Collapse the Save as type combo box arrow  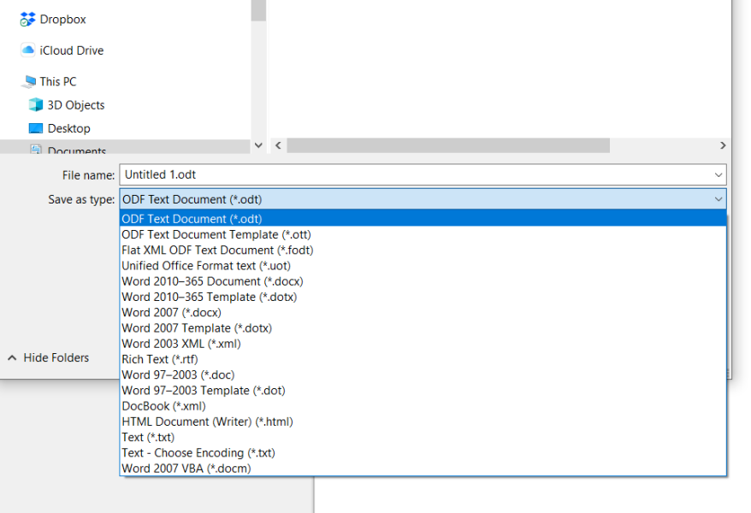[718, 199]
